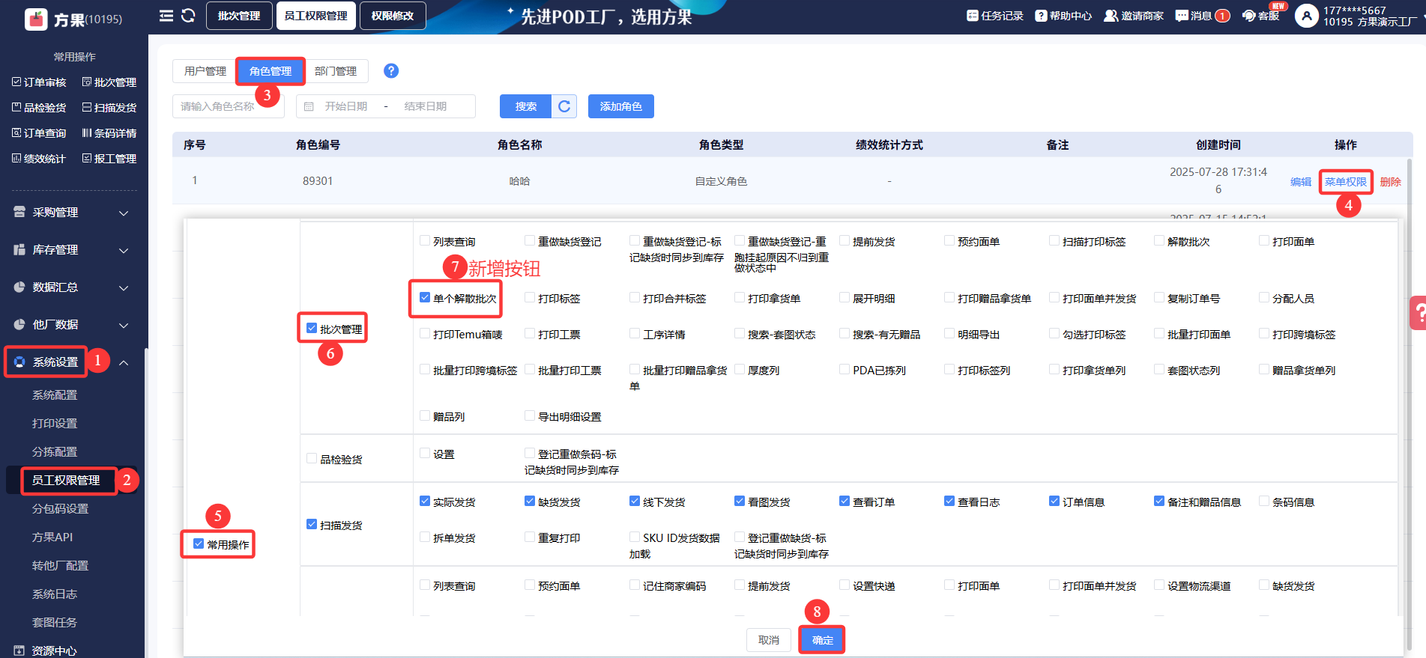Open the 任务记录 task records icon
This screenshot has width=1426, height=658.
tap(972, 16)
